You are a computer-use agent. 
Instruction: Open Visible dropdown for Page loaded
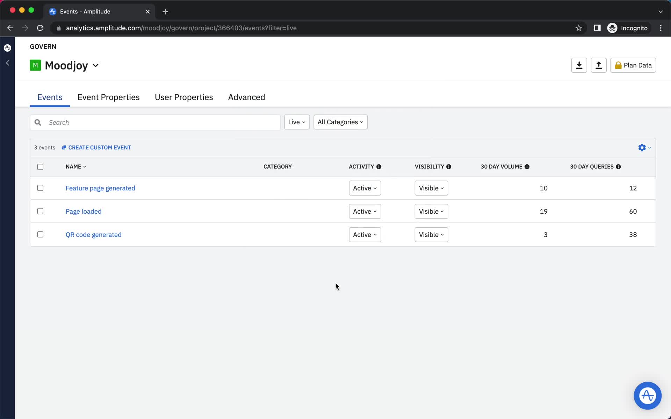(x=431, y=211)
